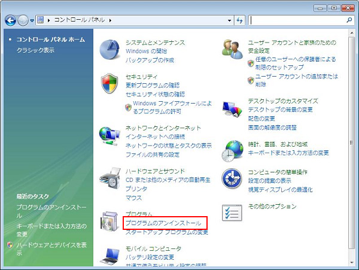Viewport: 359px width, 270px height.
Task: Open ネットワークの状態とタスクの表示 link
Action: pyautogui.click(x=169, y=145)
